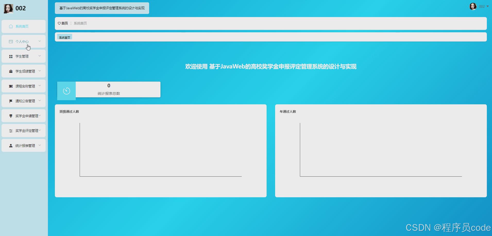Select 学生管理 in the sidebar
Image resolution: width=492 pixels, height=236 pixels.
[x=23, y=56]
